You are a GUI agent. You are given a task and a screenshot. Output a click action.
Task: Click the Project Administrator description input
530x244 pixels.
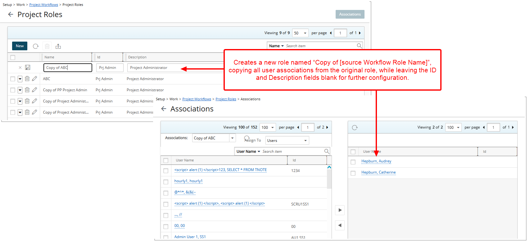coord(176,67)
